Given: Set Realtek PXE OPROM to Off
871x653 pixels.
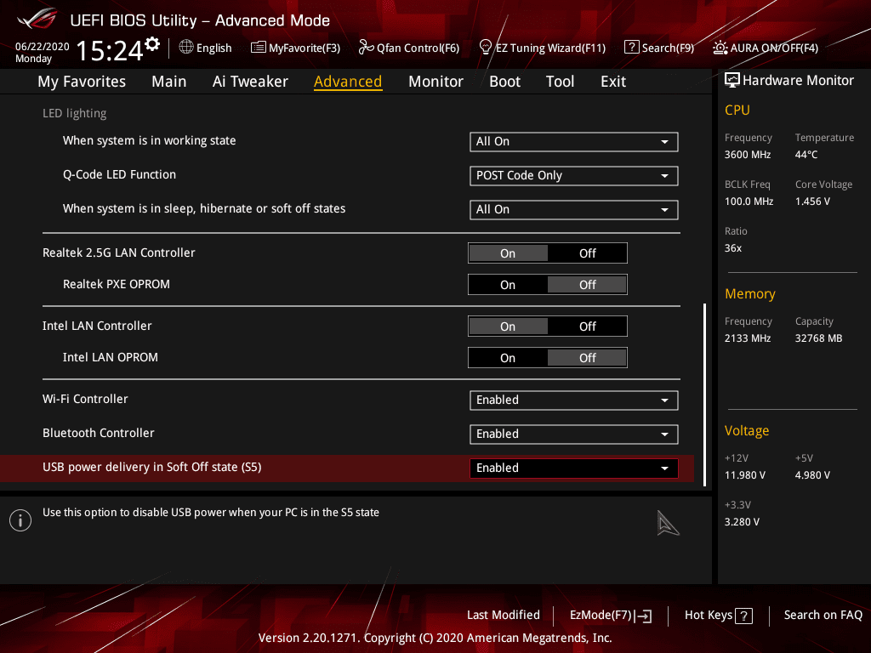Looking at the screenshot, I should (587, 285).
